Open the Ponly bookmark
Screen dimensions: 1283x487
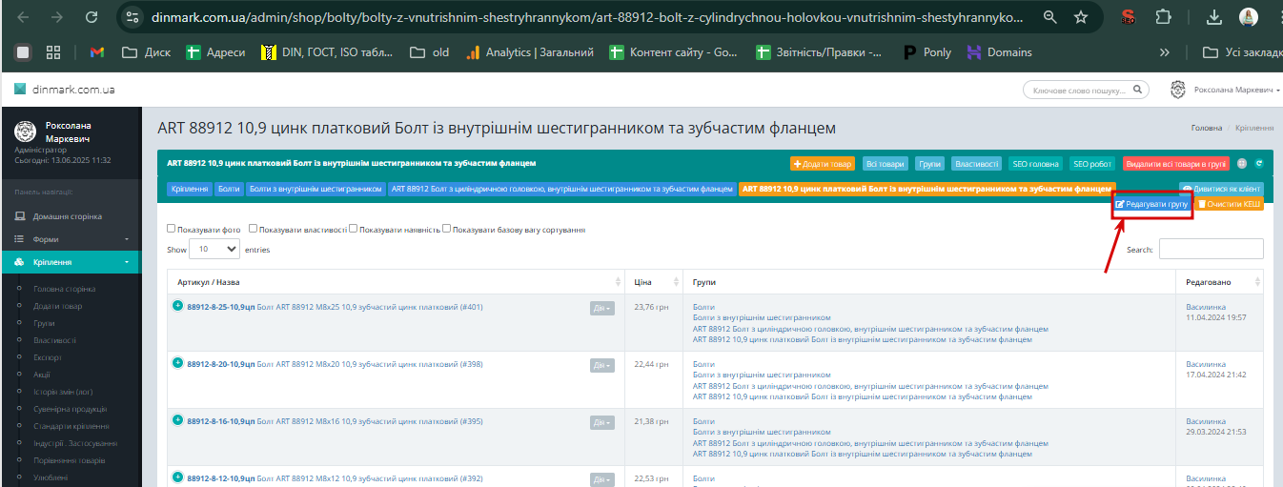click(x=927, y=52)
